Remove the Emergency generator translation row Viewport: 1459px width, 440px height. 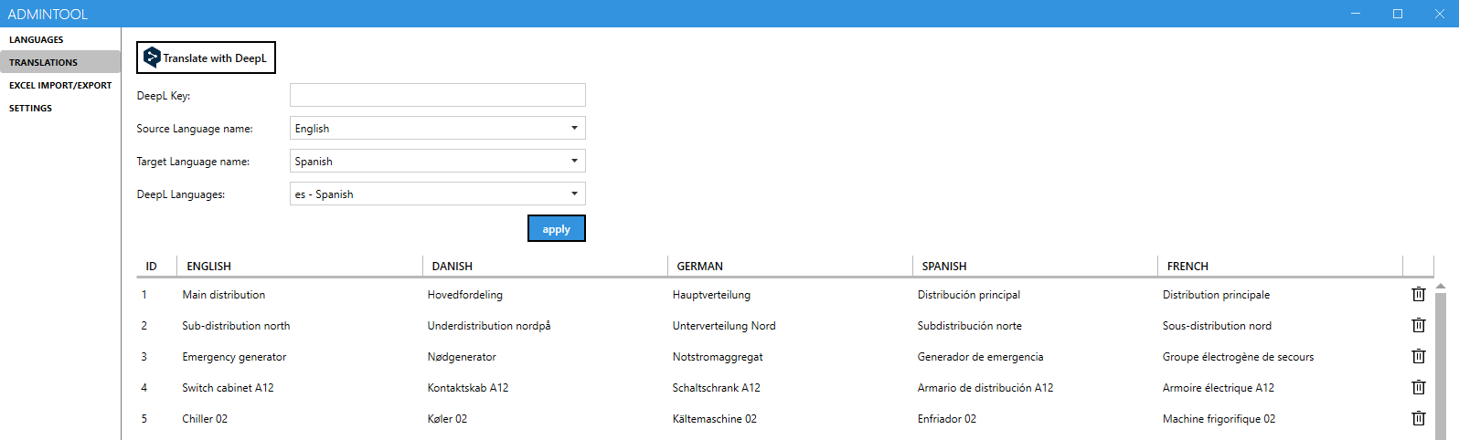tap(1418, 356)
